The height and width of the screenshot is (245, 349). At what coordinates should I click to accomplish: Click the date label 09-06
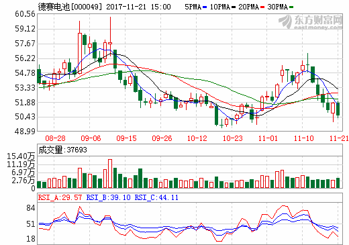91,138
